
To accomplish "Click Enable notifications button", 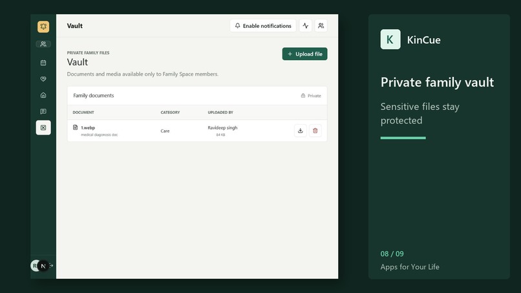I will coord(263,26).
